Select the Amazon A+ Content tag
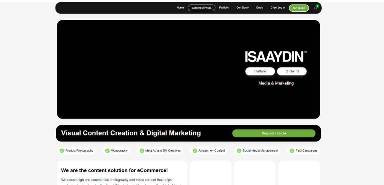Screen dimensions: 384x185 point(208,151)
